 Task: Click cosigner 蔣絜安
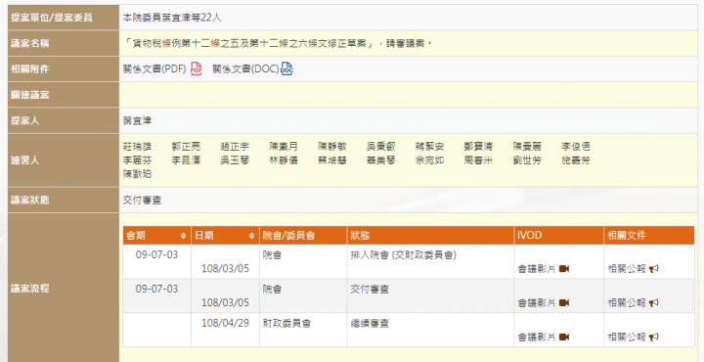[430, 147]
